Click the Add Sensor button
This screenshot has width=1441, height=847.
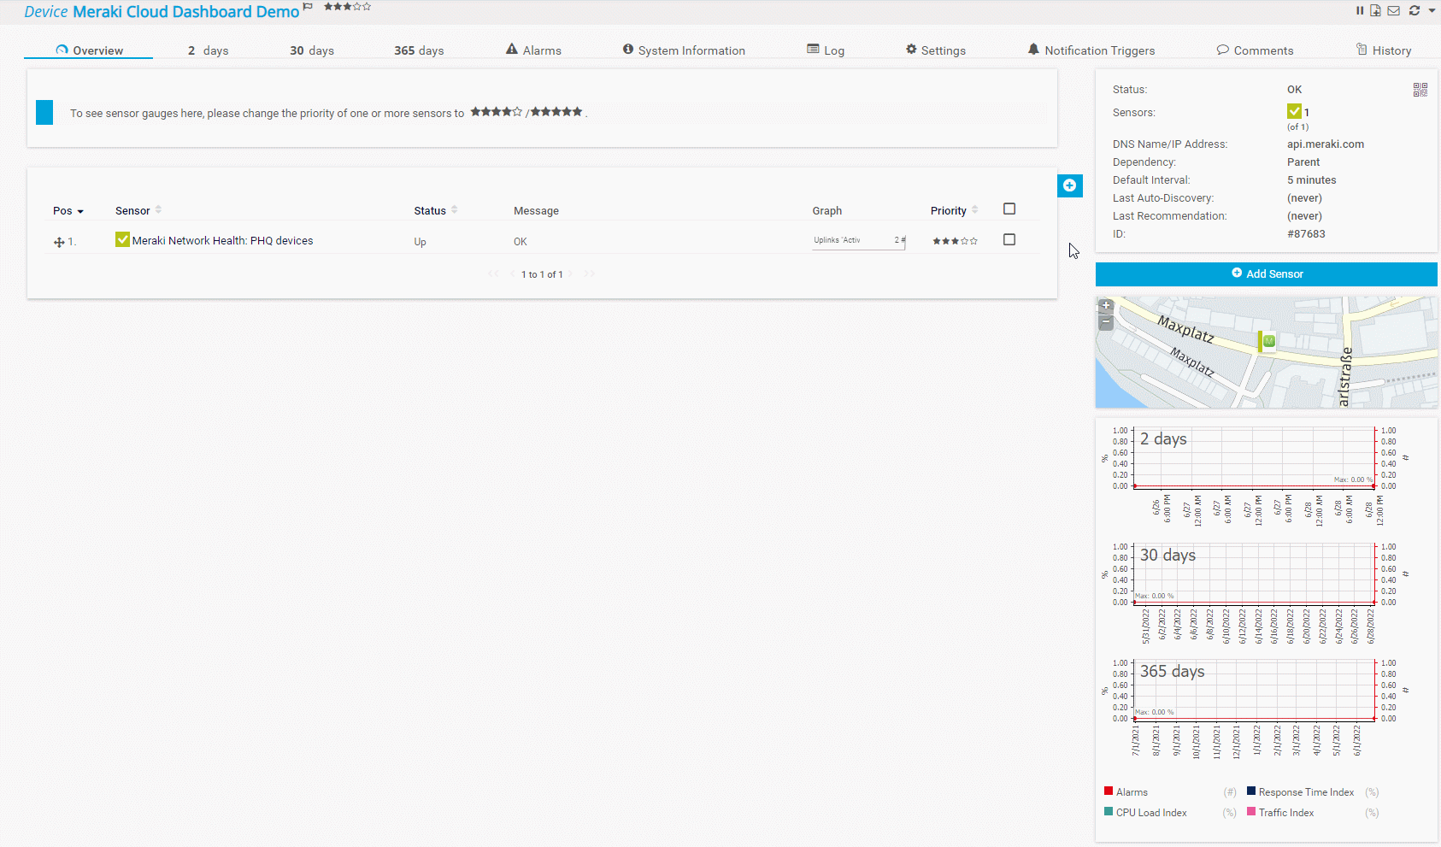(x=1267, y=274)
